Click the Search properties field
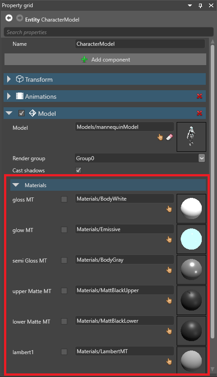The height and width of the screenshot is (377, 217). [108, 32]
